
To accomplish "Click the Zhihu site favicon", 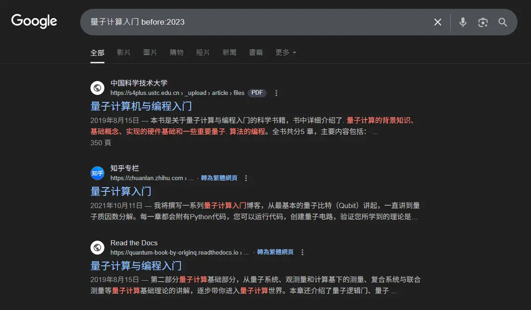I will 97,173.
